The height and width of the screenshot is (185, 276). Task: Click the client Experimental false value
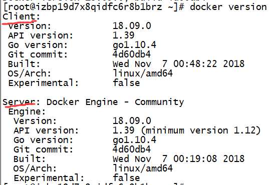126,83
